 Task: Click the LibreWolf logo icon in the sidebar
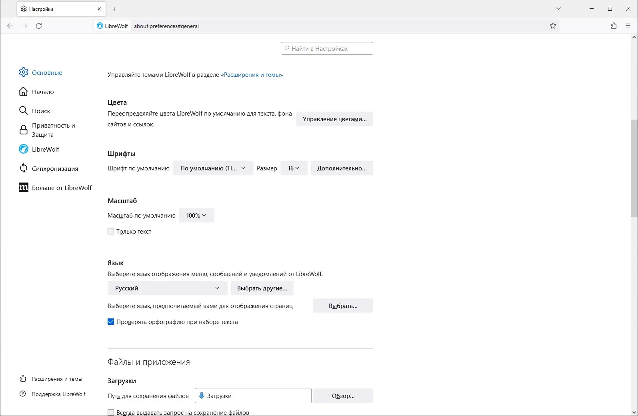click(24, 149)
